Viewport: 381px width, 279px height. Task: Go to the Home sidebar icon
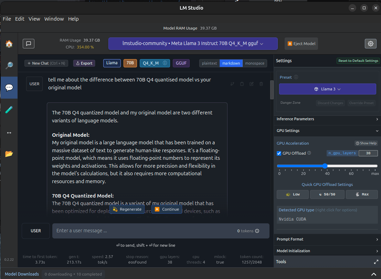(x=9, y=44)
